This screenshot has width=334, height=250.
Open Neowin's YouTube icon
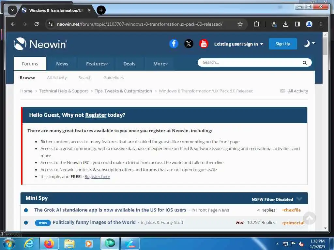[x=204, y=44]
